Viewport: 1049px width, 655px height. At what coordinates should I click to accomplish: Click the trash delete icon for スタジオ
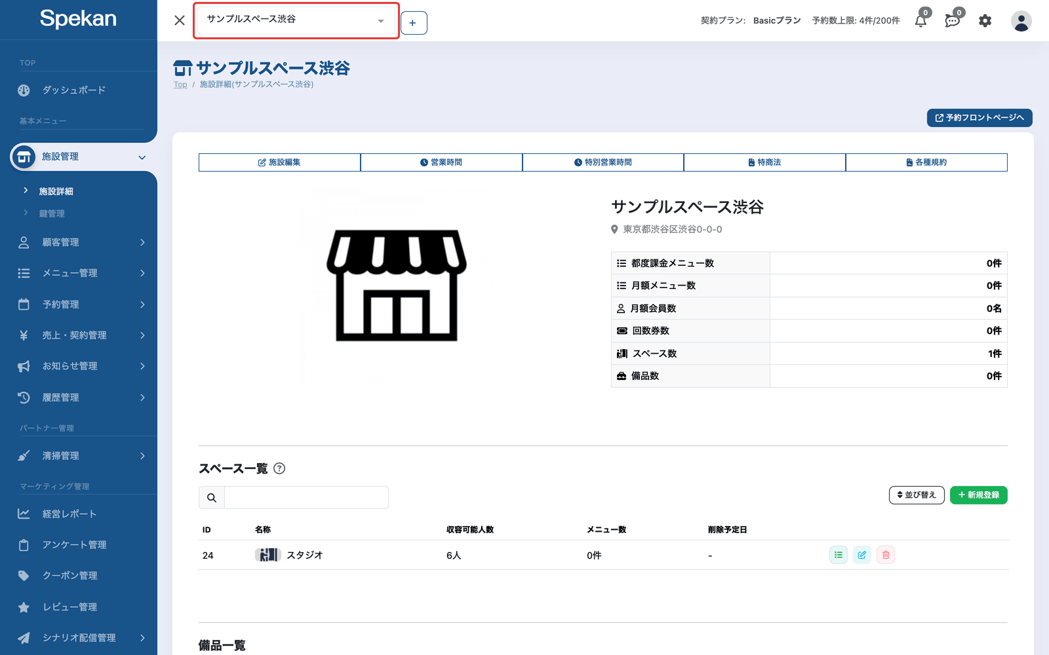pyautogui.click(x=886, y=555)
